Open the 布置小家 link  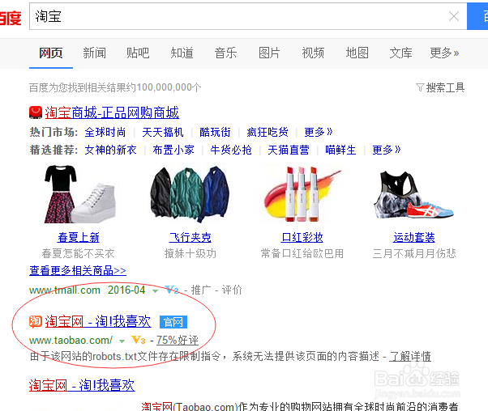click(173, 150)
